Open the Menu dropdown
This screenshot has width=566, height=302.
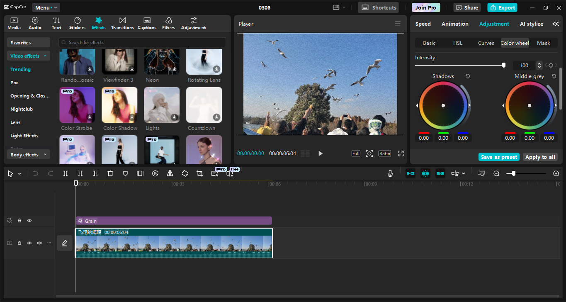[x=46, y=7]
